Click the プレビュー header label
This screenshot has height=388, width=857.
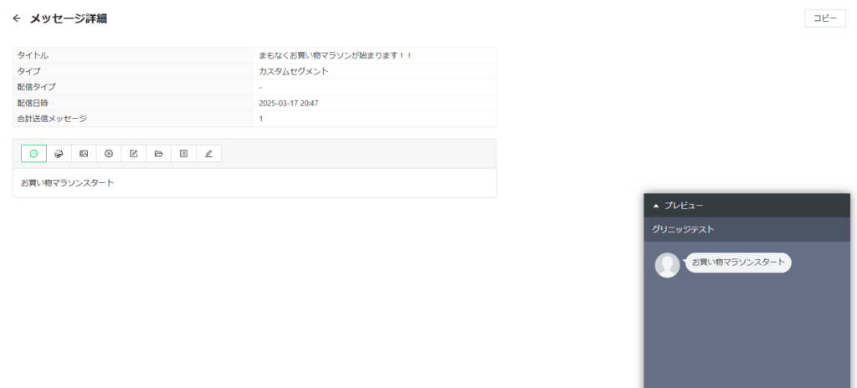[684, 206]
